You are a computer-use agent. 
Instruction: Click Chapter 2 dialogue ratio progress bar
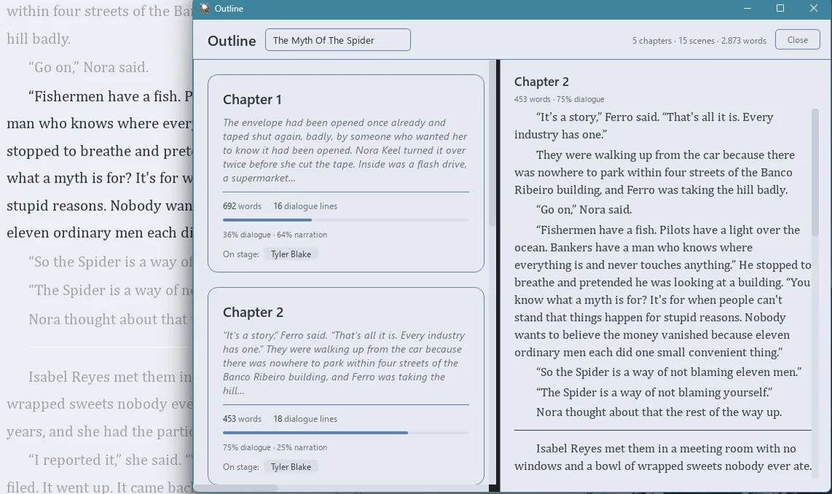click(345, 433)
